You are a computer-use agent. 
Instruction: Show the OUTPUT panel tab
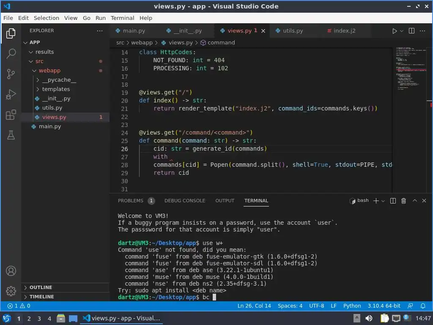click(x=225, y=201)
